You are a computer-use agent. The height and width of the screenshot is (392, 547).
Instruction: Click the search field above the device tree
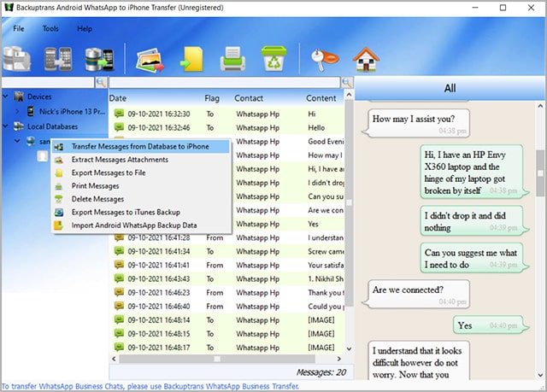tap(47, 83)
